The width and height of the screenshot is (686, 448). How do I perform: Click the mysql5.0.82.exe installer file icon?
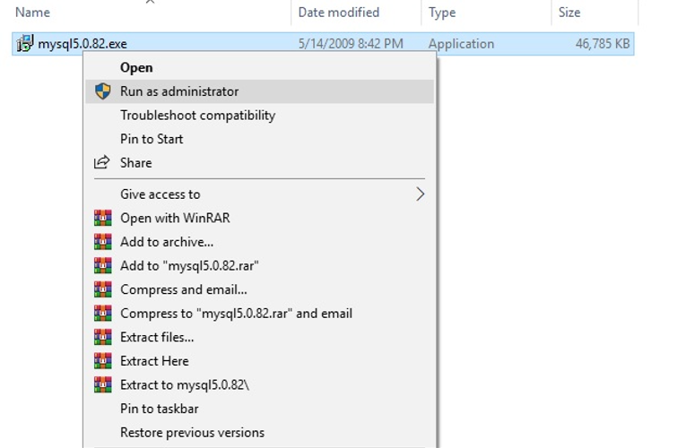(x=24, y=43)
